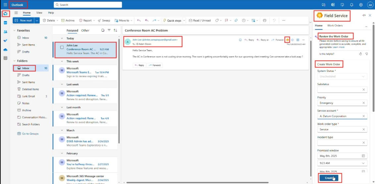
Task: Click the Delete toolbar button
Action: [49, 21]
